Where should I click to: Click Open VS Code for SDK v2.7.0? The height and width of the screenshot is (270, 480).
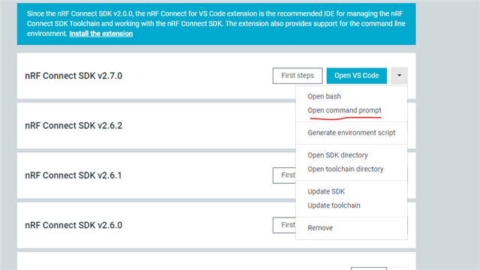(x=357, y=76)
